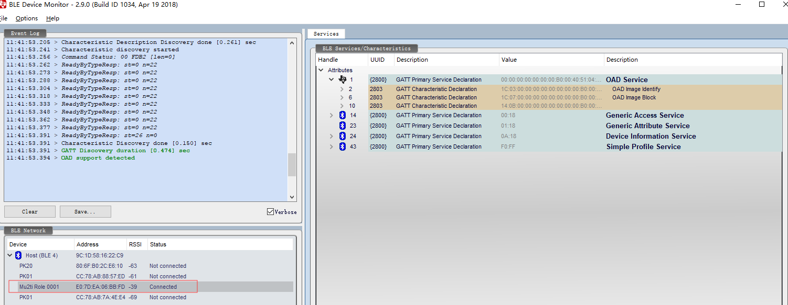Click the BLE Device Monitor app icon in title bar
788x305 pixels.
(3, 4)
